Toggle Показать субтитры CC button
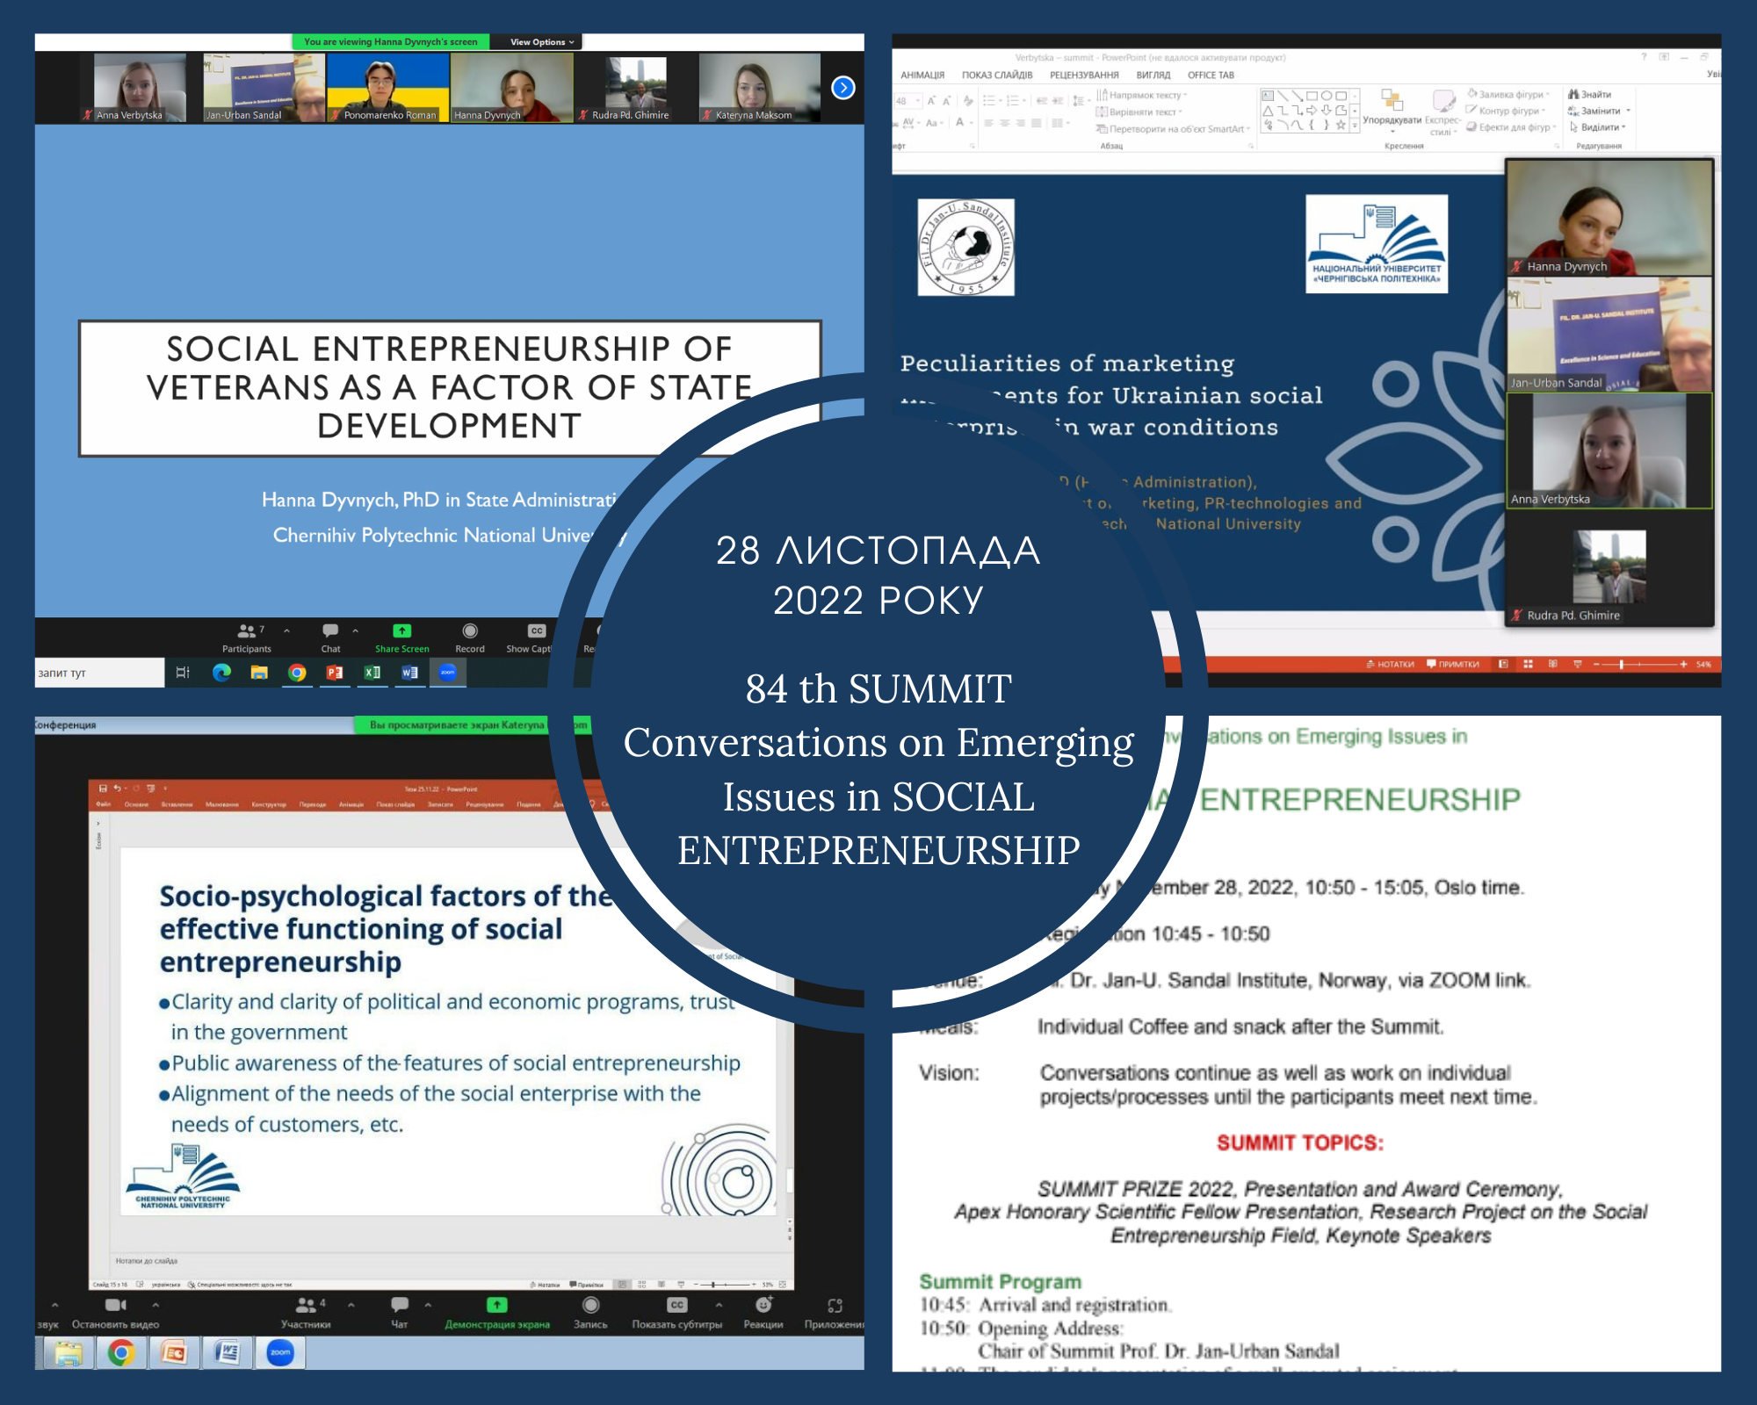 (x=676, y=1306)
